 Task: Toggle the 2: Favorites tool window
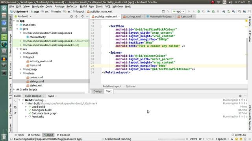(11, 111)
